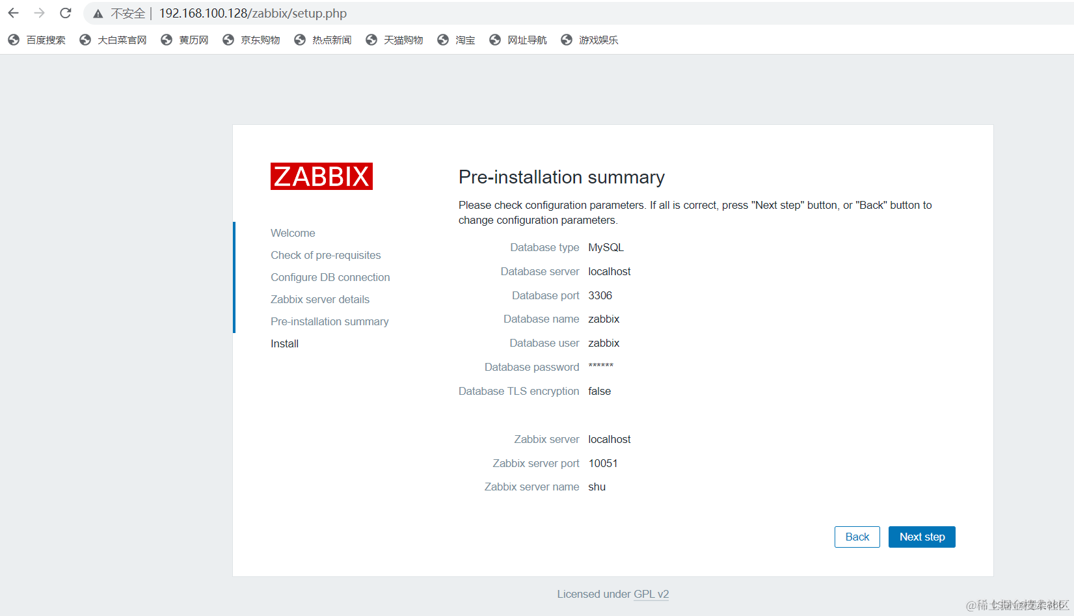
Task: Click the ZABBIX logo
Action: click(321, 176)
